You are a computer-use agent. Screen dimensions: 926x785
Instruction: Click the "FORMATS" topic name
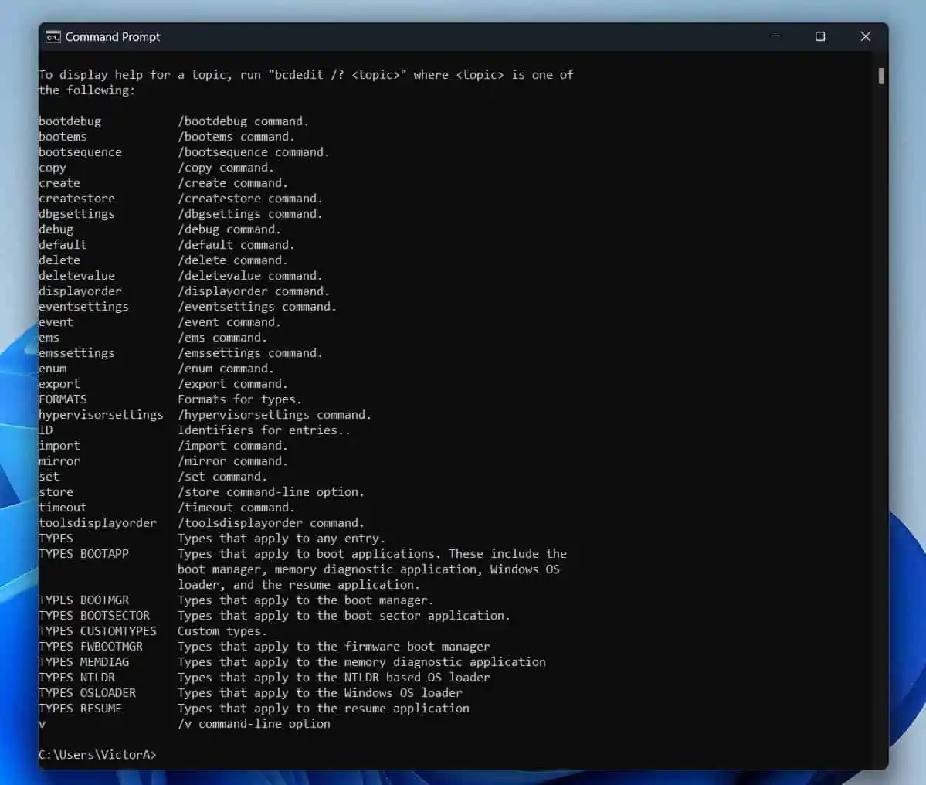(63, 399)
